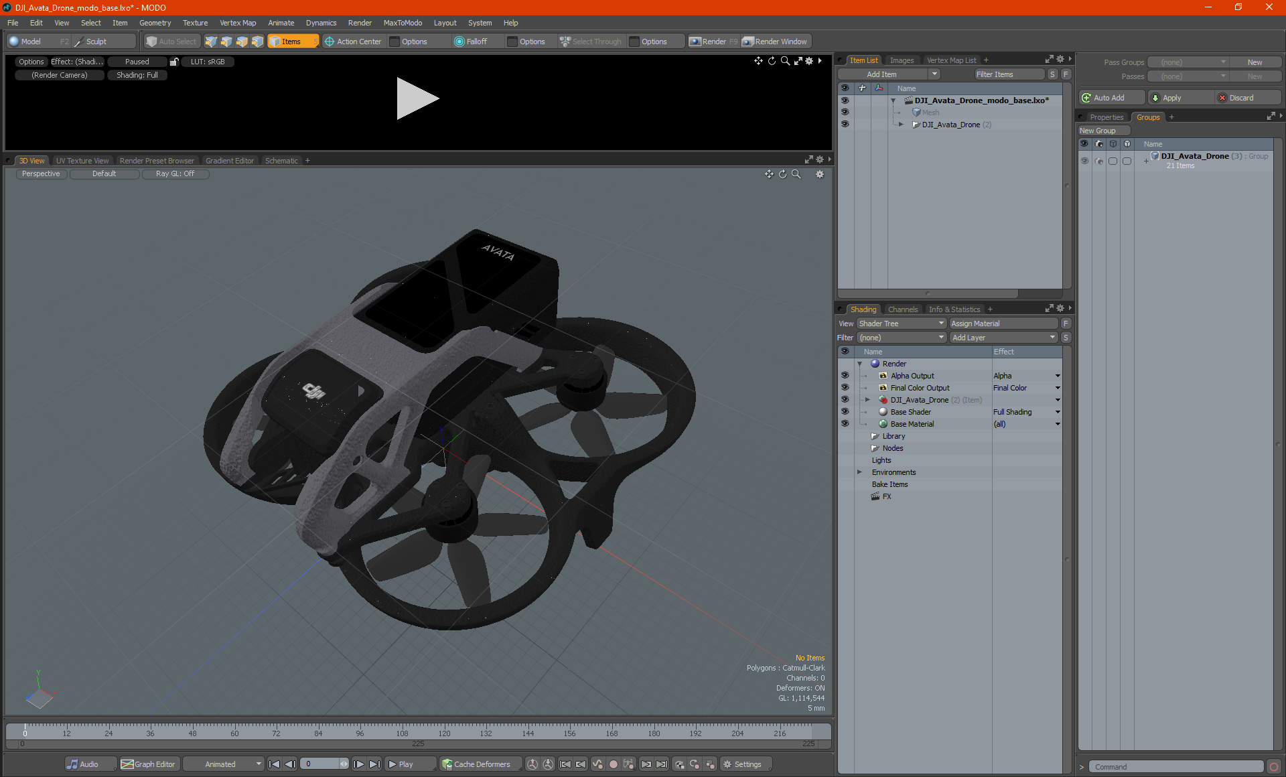Screen dimensions: 1286x777
Task: Toggle visibility of the Mesh item
Action: (845, 113)
